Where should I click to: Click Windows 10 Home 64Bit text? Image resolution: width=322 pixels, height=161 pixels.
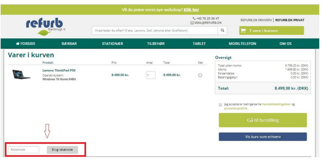[59, 79]
